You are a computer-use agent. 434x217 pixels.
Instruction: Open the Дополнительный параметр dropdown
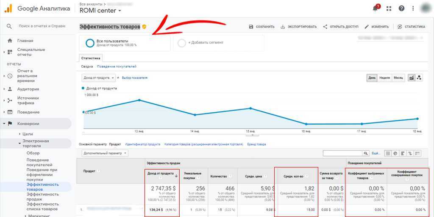tap(105, 153)
